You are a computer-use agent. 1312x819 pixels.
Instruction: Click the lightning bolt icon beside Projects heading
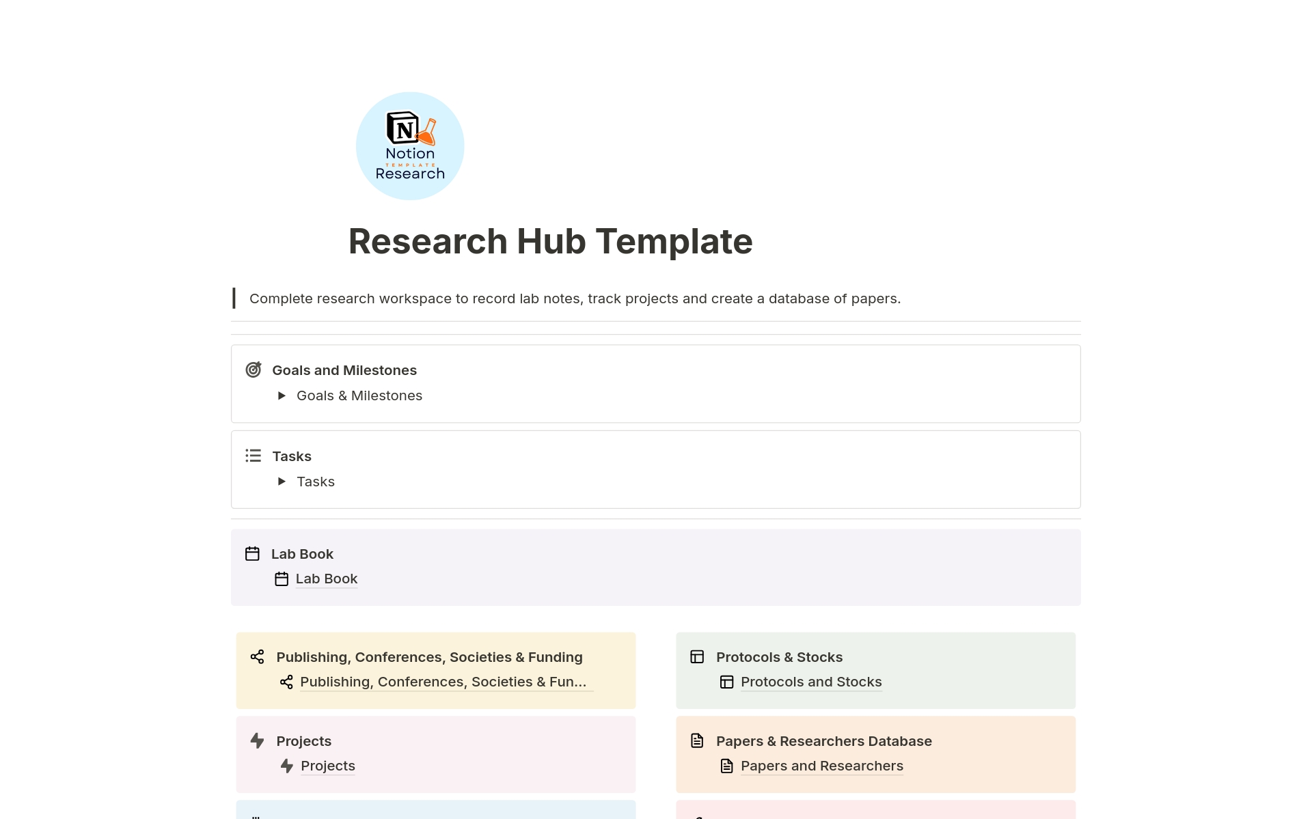point(258,740)
